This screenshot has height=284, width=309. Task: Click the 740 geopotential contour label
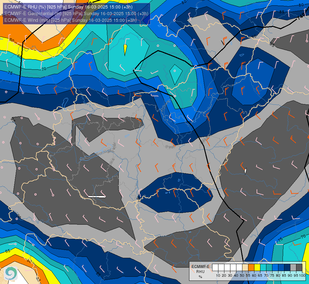click(x=301, y=17)
